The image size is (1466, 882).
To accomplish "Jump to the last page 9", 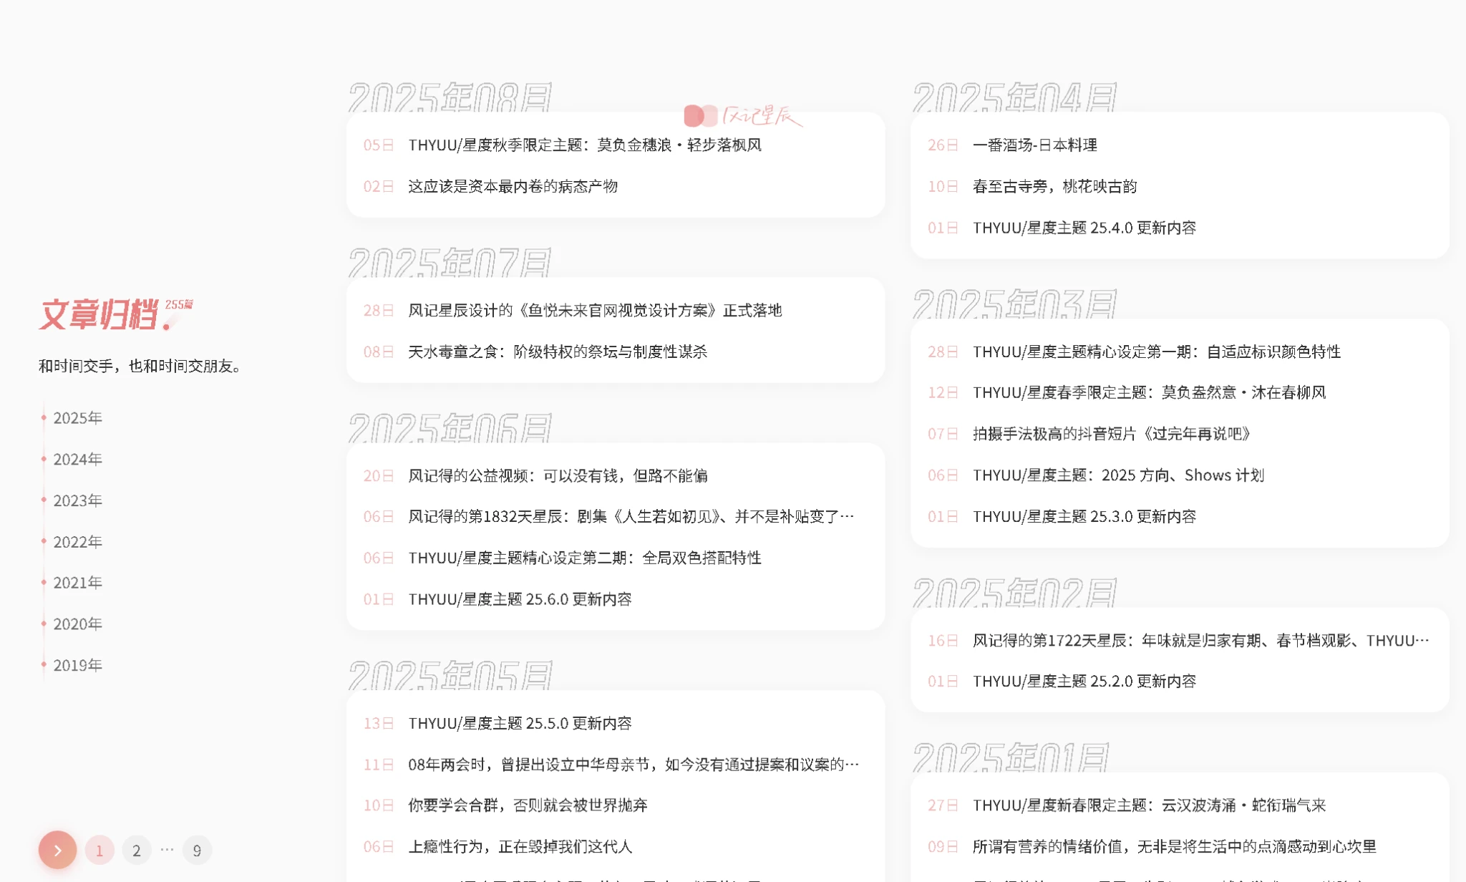I will [197, 850].
